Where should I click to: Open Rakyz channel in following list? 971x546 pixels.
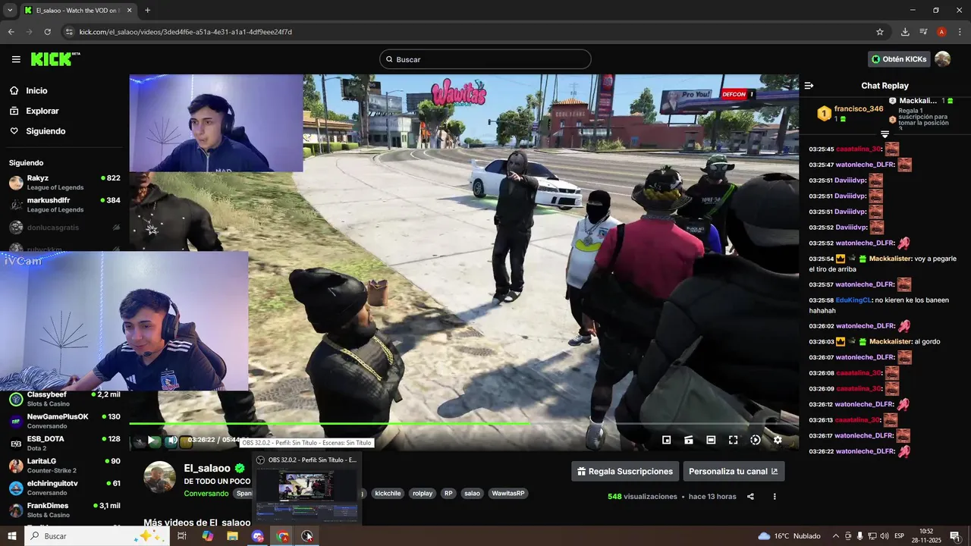(64, 183)
